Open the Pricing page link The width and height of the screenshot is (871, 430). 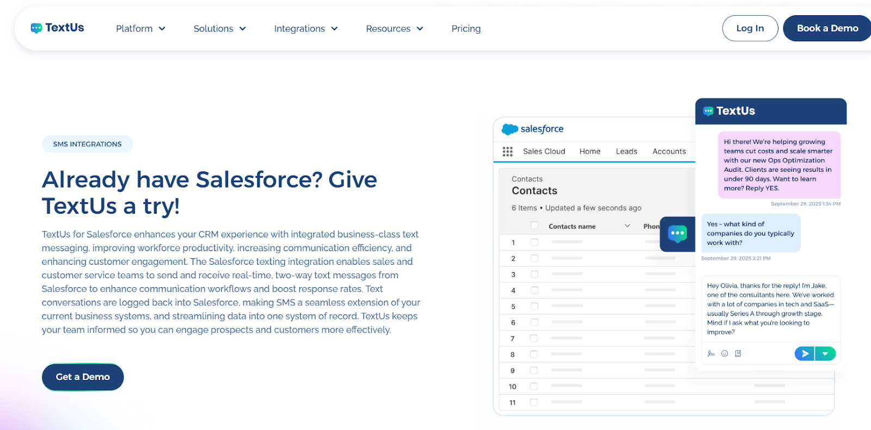coord(466,28)
